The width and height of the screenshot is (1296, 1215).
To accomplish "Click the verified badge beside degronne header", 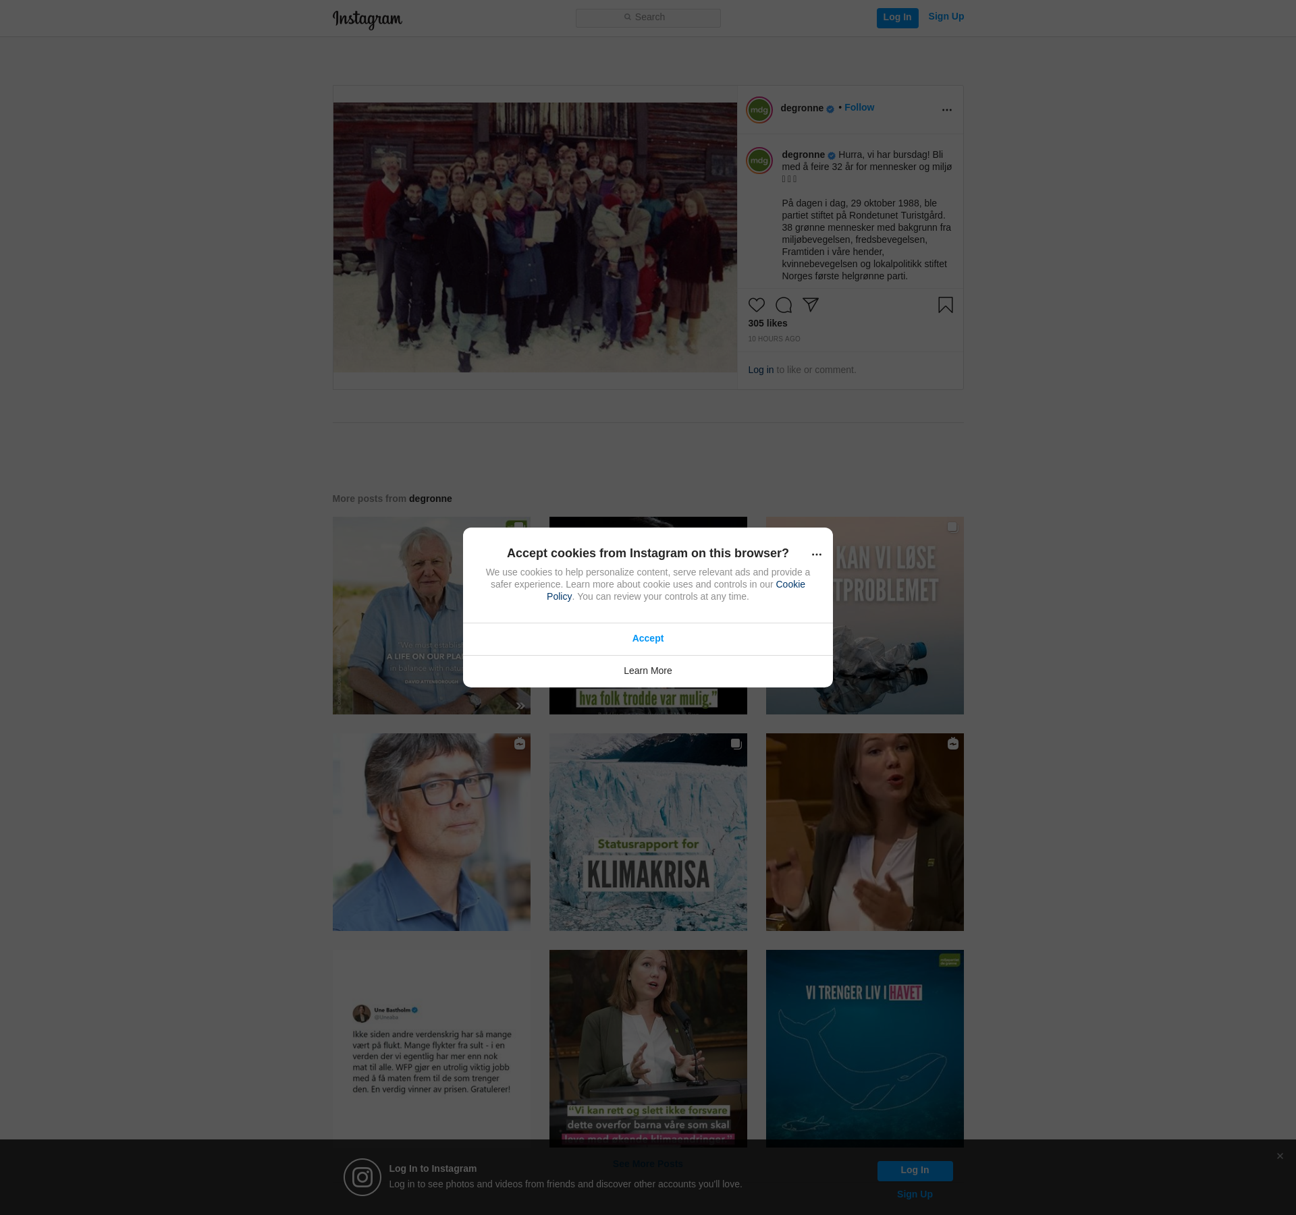I will pyautogui.click(x=830, y=109).
